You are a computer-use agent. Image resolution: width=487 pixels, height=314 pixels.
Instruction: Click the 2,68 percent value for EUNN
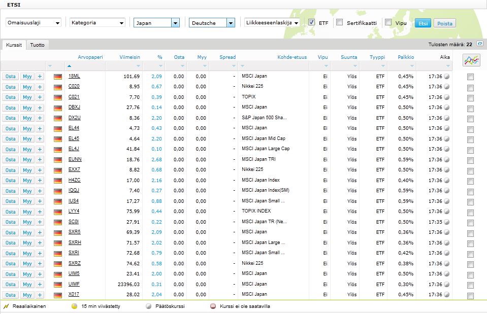coord(156,159)
